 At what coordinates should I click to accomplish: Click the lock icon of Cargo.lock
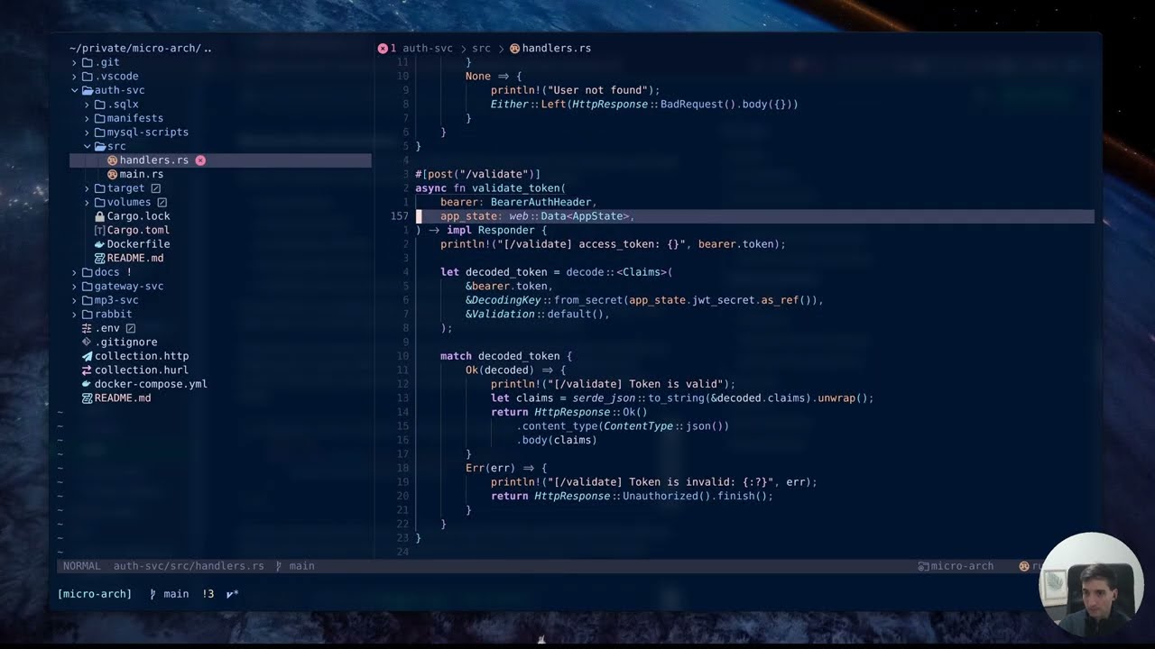click(x=100, y=216)
